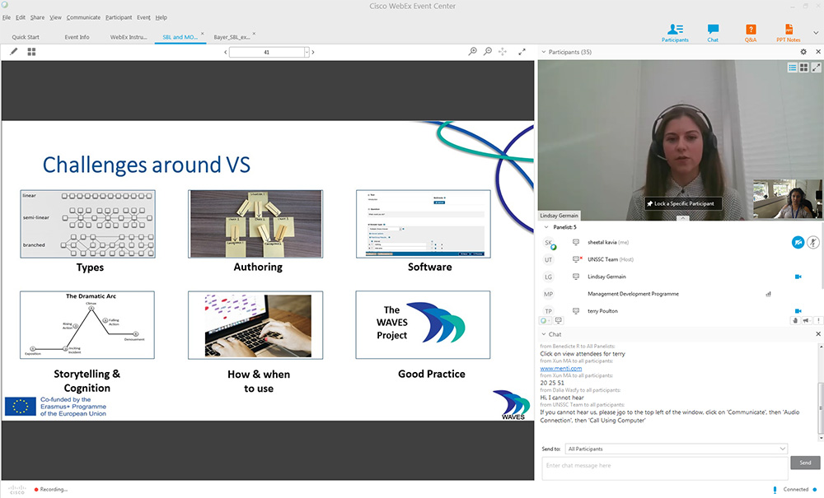Click the Recording status indicator
The width and height of the screenshot is (824, 498).
coord(51,490)
